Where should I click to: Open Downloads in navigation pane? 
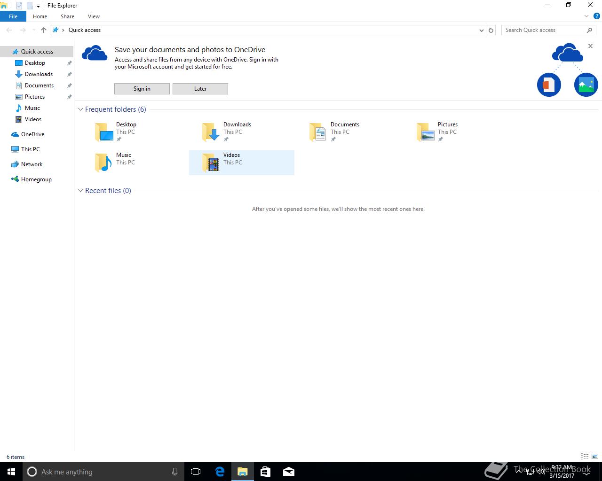pyautogui.click(x=39, y=74)
